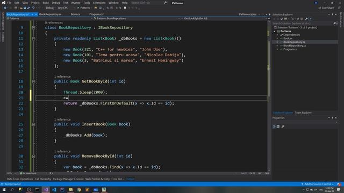Click the Undo toolbar icon
The image size is (344, 193).
tap(33, 8)
